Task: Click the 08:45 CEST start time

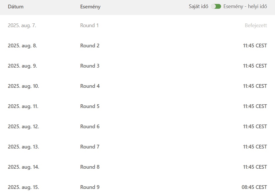Action: (x=254, y=187)
